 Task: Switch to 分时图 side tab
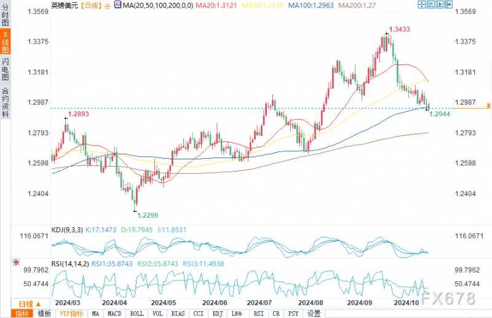[x=5, y=15]
